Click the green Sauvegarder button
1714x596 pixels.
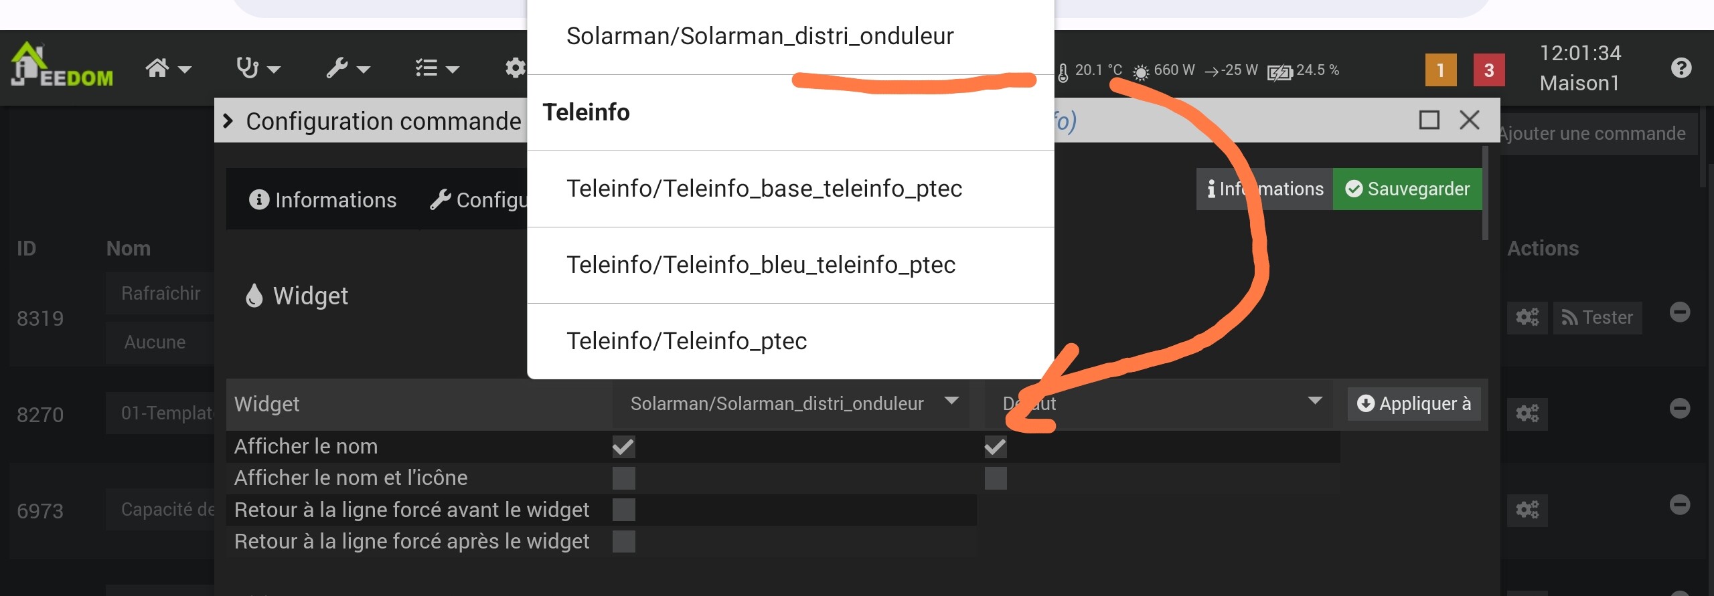(1407, 189)
